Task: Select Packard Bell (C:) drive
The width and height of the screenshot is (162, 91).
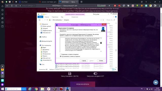Action: coord(47,60)
